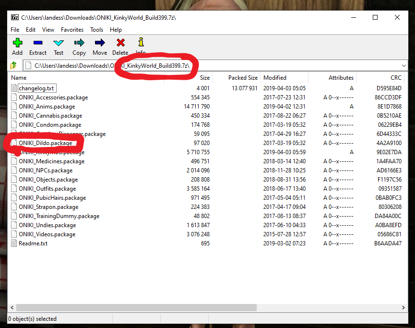Click icon beside ONIKI_Medicines.package

click(x=14, y=161)
